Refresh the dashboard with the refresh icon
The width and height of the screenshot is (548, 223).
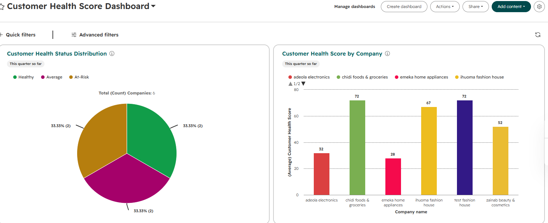click(538, 35)
